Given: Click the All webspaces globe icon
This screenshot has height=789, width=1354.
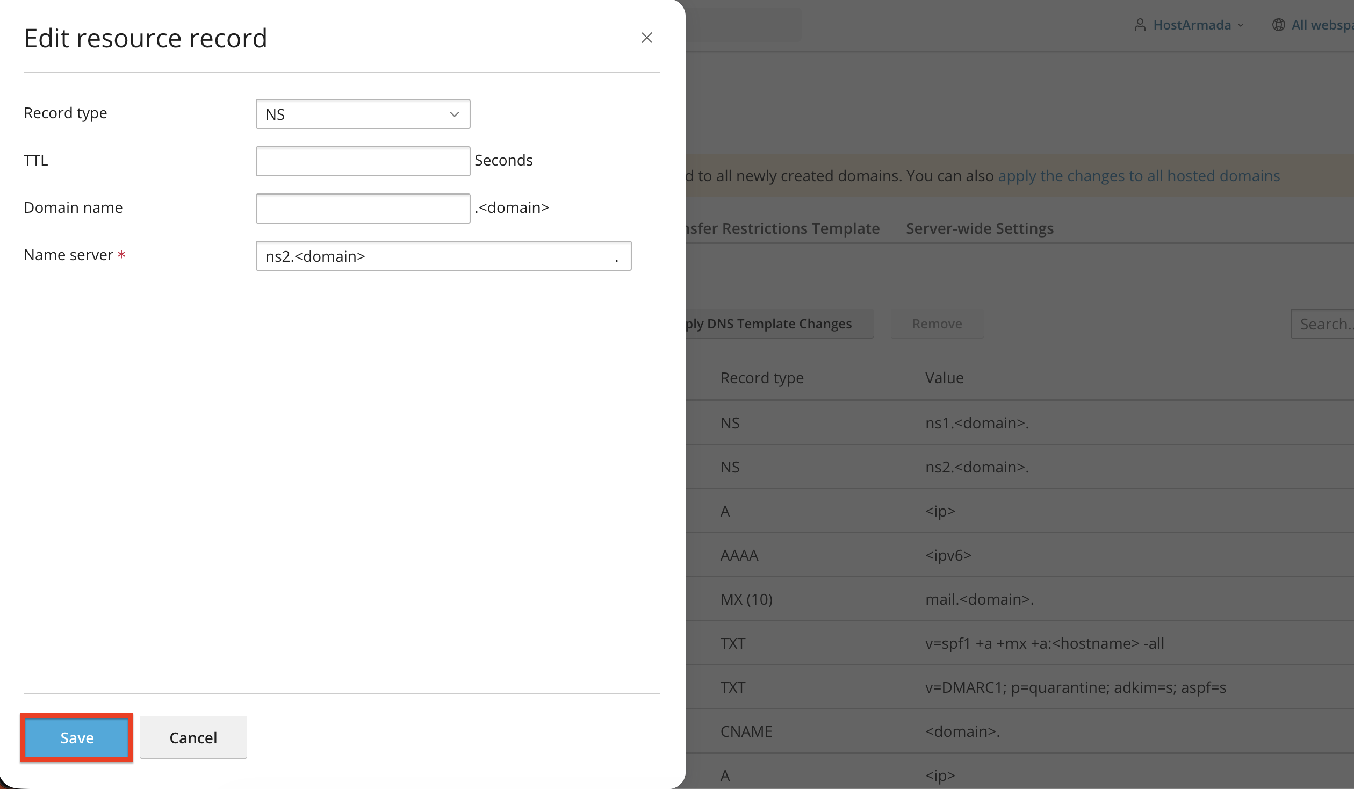Looking at the screenshot, I should [1278, 25].
